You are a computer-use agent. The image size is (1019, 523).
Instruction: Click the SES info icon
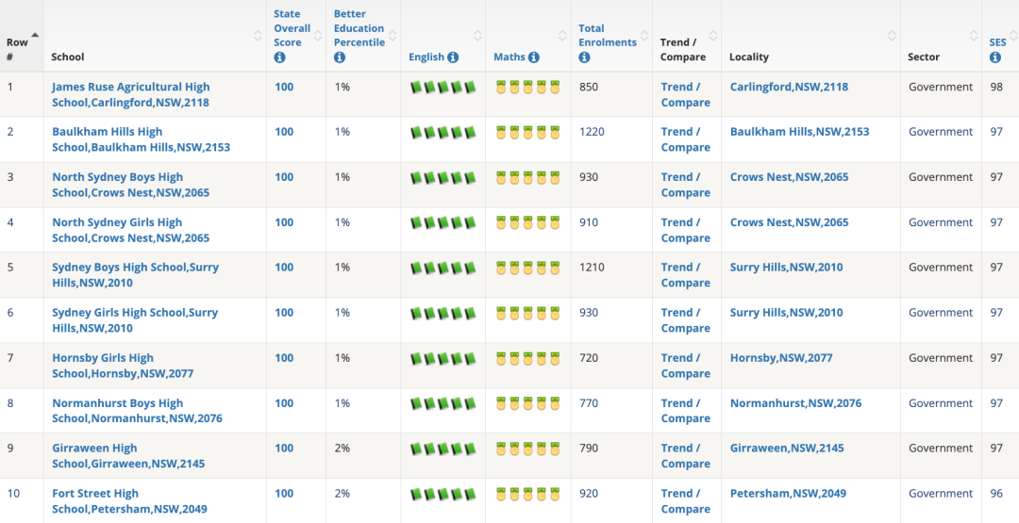tap(995, 57)
